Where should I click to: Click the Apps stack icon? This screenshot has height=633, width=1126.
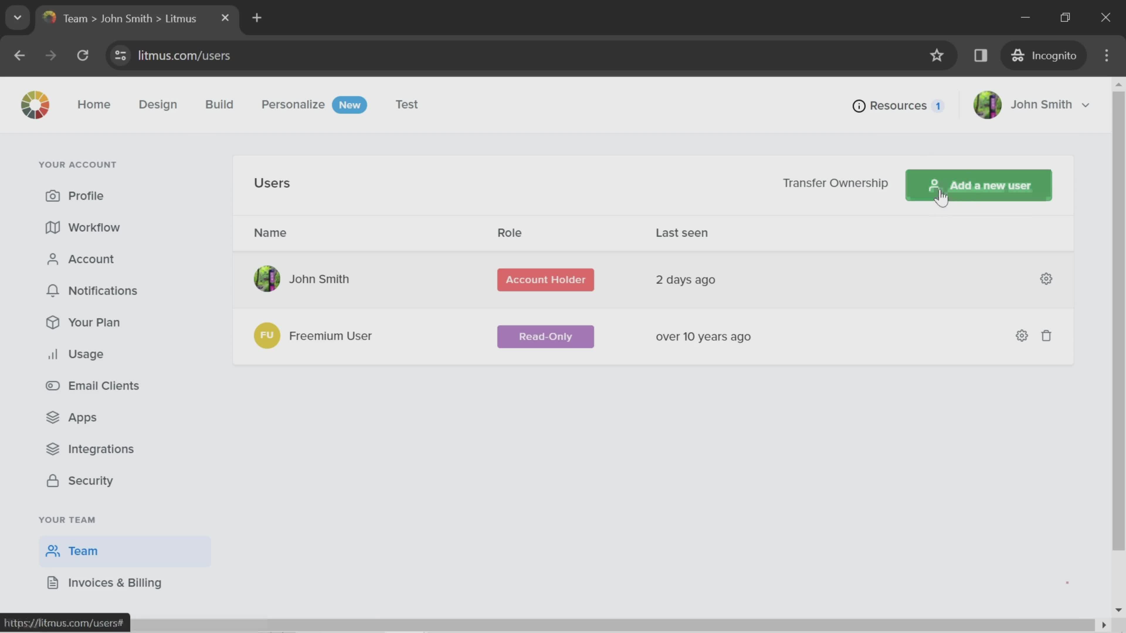(52, 417)
